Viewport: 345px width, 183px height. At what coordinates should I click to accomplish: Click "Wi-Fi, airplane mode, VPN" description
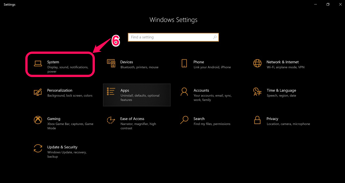[x=285, y=67]
